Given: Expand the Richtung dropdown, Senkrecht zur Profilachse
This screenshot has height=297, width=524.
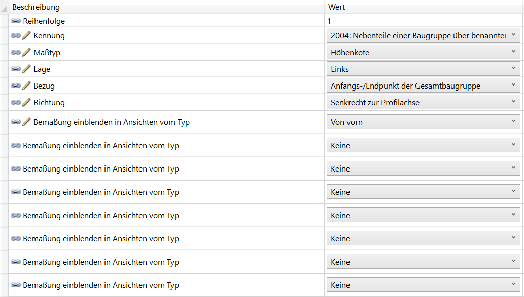Looking at the screenshot, I should click(x=423, y=102).
